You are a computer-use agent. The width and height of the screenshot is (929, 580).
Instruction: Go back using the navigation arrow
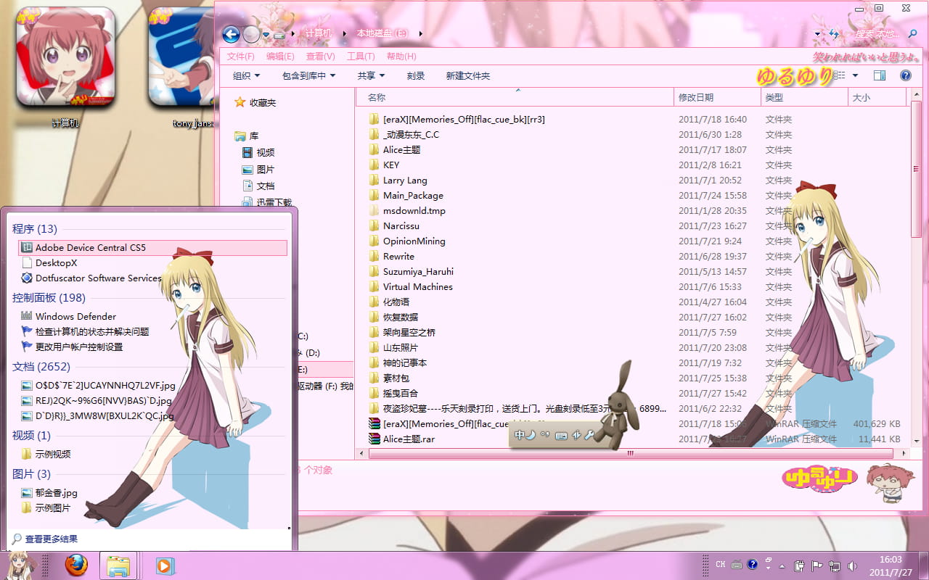231,34
